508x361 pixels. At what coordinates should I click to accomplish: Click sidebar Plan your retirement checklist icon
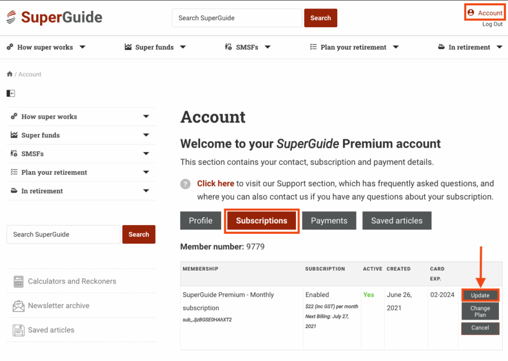(x=14, y=172)
